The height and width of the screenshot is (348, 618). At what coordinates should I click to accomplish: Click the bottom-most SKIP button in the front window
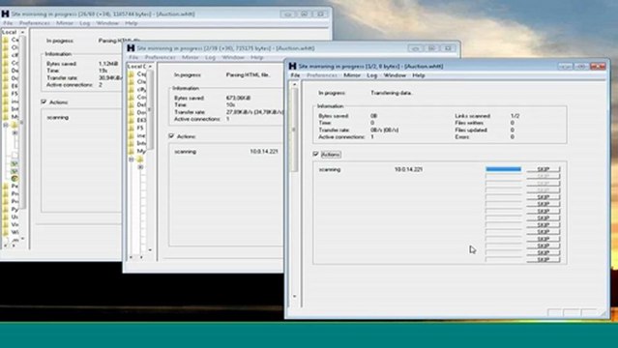click(544, 260)
